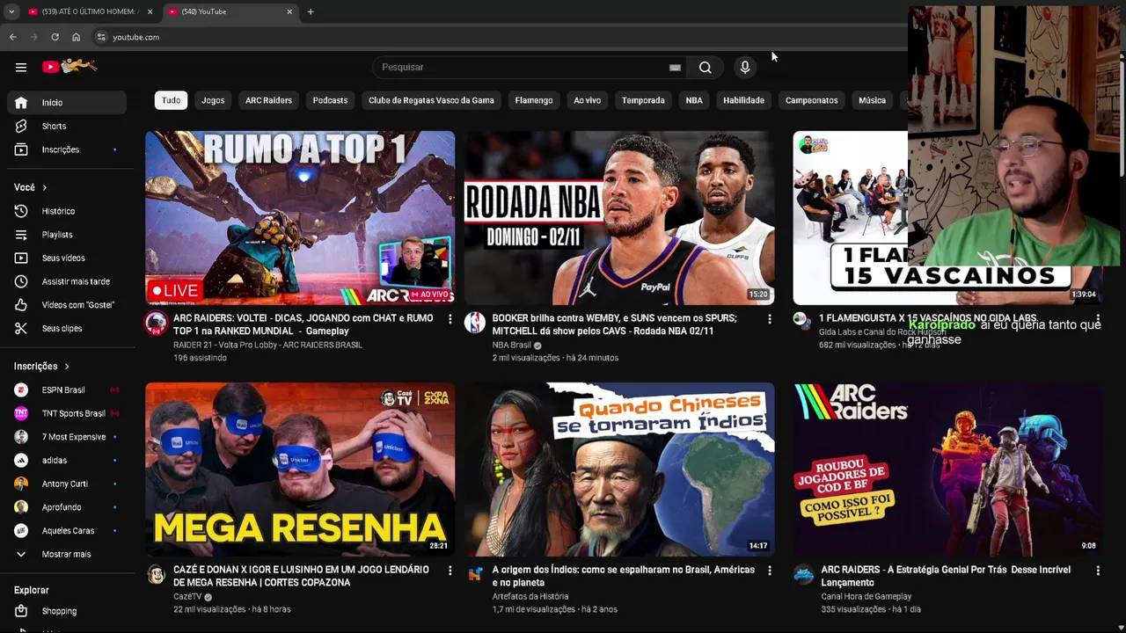This screenshot has width=1126, height=633.
Task: Open MEGA RESENHA video thumbnail
Action: 300,469
